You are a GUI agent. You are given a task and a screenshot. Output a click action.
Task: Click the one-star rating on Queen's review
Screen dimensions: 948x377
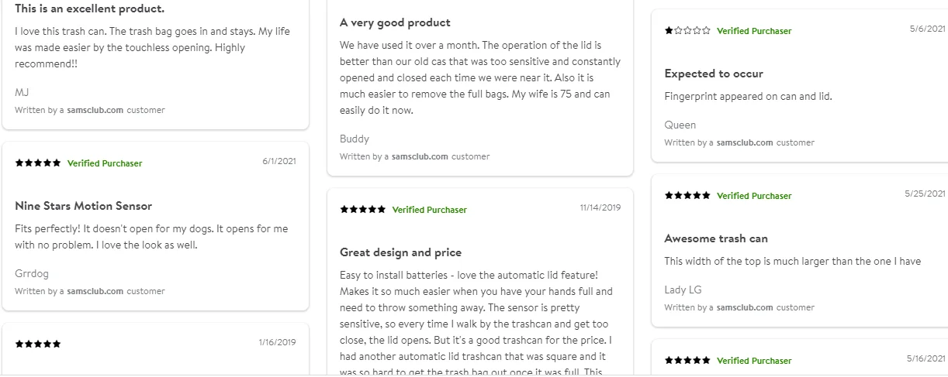click(687, 31)
